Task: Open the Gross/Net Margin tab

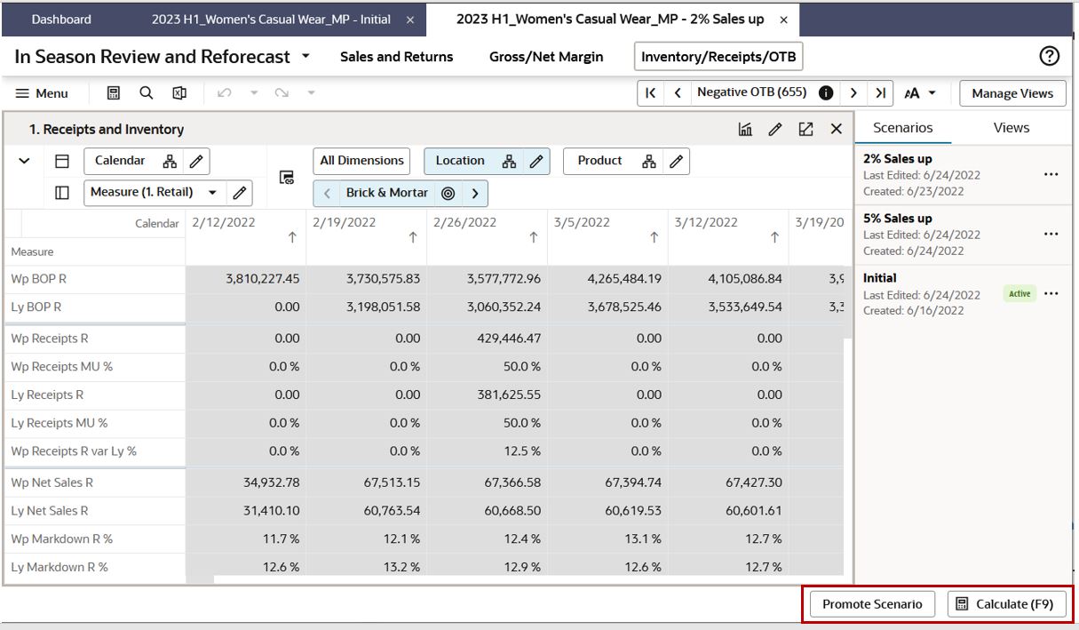Action: click(x=546, y=57)
